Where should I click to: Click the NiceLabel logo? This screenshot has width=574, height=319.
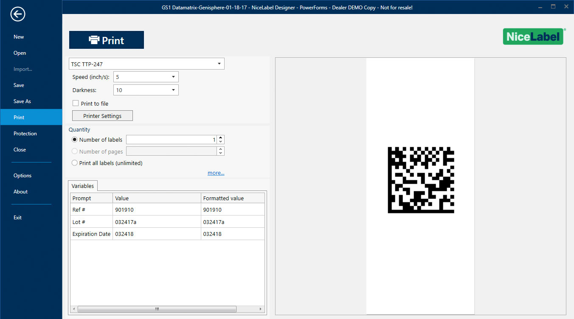pos(533,37)
